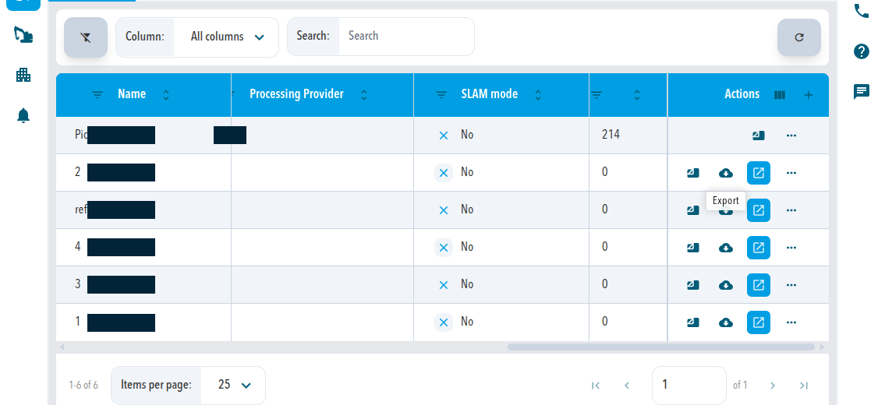
Task: Open the SLAM mode column filter icon
Action: point(441,95)
